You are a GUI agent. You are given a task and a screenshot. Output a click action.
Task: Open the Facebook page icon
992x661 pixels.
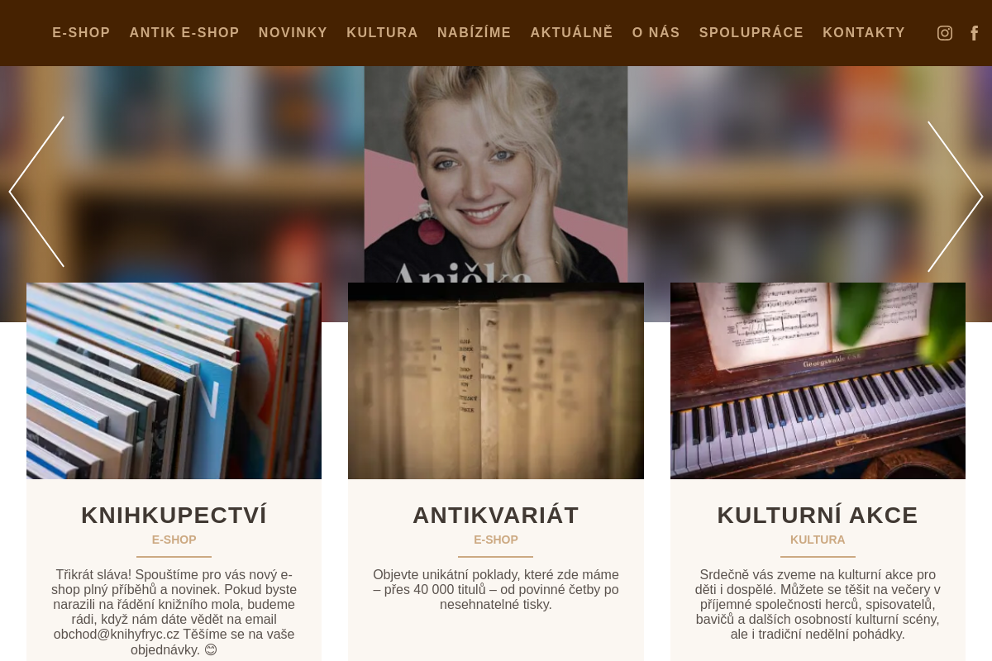tap(975, 33)
